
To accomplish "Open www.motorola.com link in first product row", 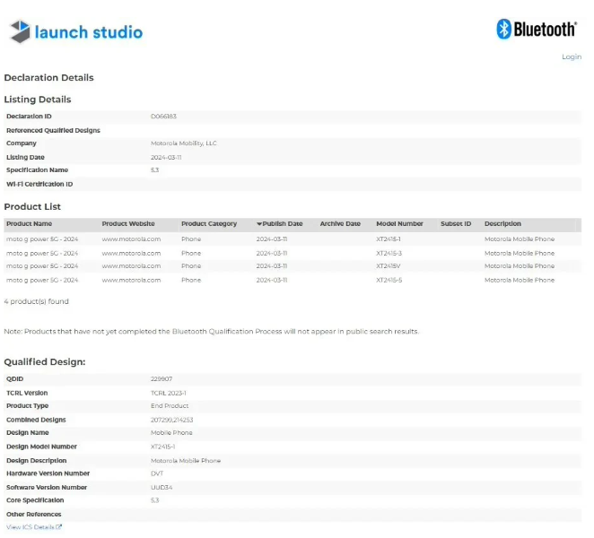I will (x=131, y=239).
